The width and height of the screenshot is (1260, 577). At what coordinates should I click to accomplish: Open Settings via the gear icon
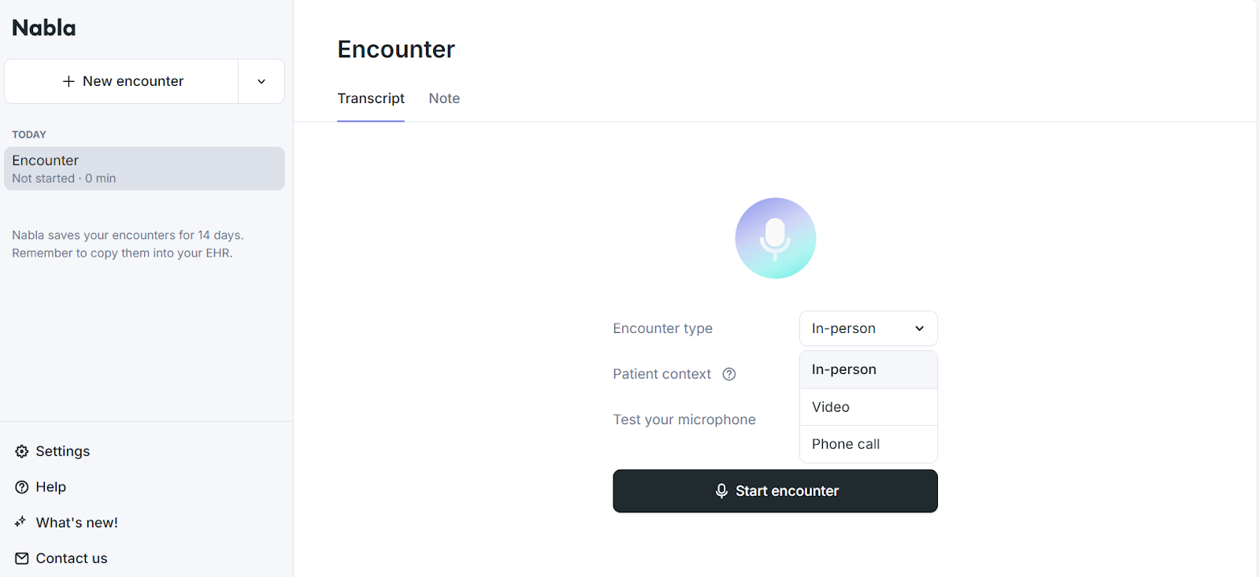[21, 451]
